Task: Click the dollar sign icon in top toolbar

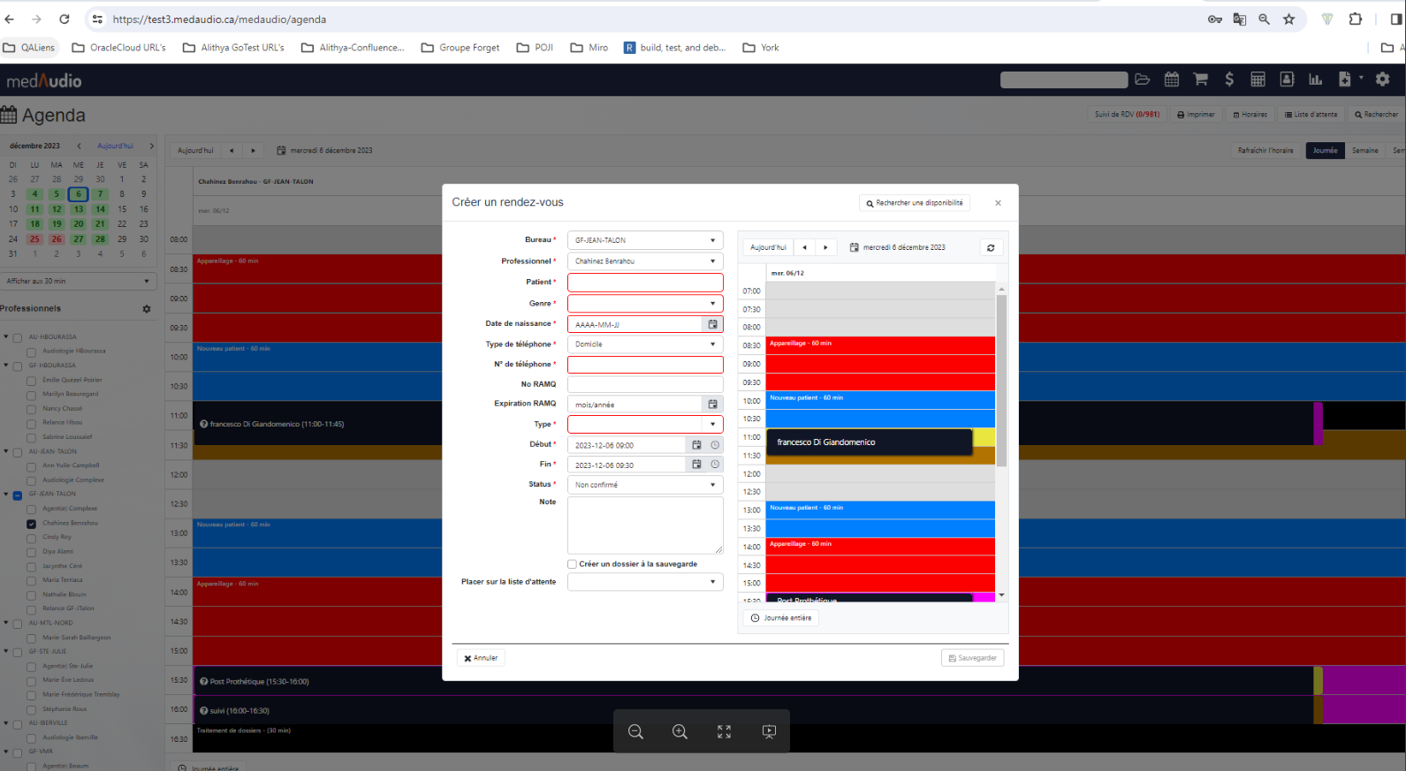Action: tap(1228, 79)
